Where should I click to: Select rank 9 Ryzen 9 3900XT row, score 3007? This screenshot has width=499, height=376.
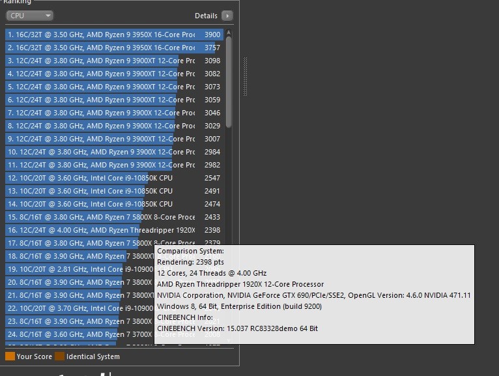coord(114,139)
